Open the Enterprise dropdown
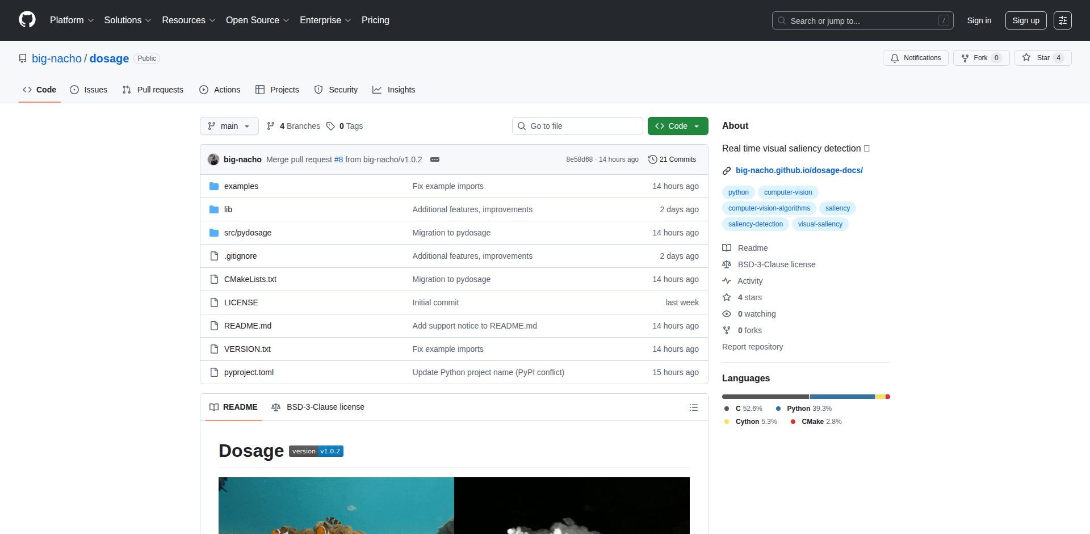 tap(325, 20)
